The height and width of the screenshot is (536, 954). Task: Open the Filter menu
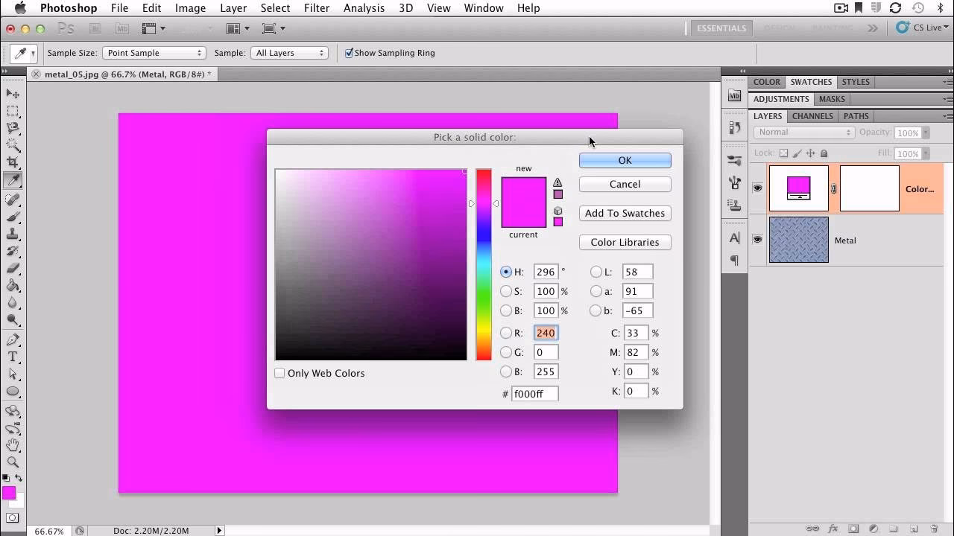(x=317, y=8)
